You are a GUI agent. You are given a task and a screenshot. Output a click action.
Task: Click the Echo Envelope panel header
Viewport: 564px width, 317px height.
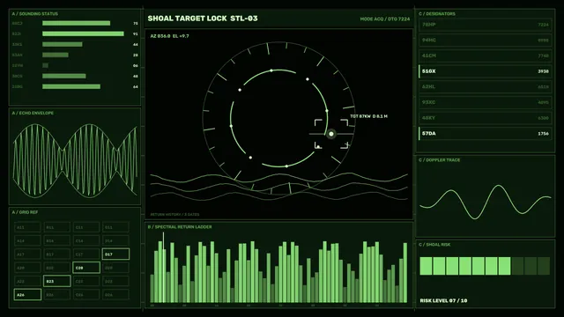click(x=33, y=113)
